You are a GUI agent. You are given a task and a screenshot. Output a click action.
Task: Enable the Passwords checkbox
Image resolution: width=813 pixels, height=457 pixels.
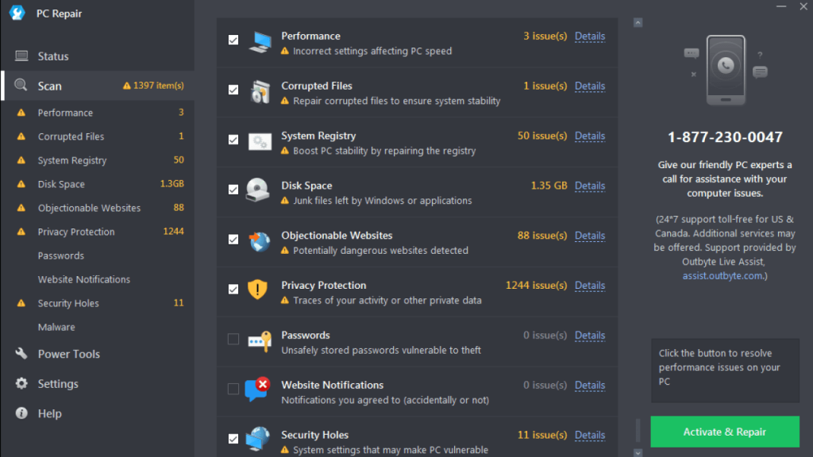pyautogui.click(x=233, y=340)
